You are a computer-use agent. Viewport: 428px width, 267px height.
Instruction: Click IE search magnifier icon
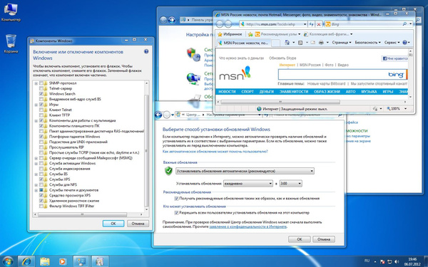tap(404, 24)
